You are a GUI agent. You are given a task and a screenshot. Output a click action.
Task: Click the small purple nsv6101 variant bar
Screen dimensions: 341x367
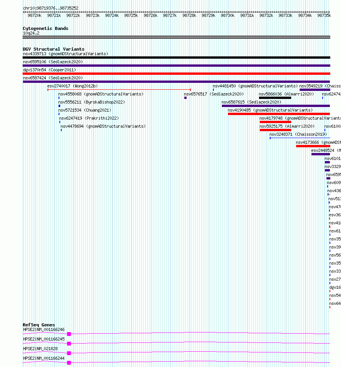coord(327,162)
